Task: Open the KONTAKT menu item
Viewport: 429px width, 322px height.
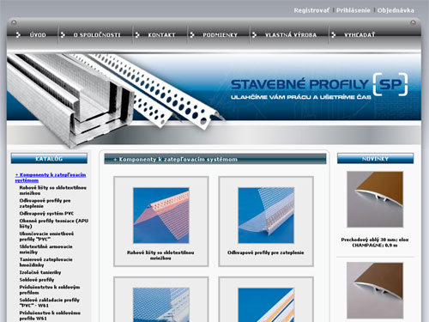Action: [x=161, y=35]
